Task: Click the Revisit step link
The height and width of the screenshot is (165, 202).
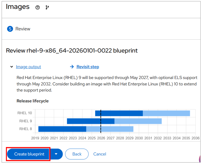Action: (x=88, y=67)
